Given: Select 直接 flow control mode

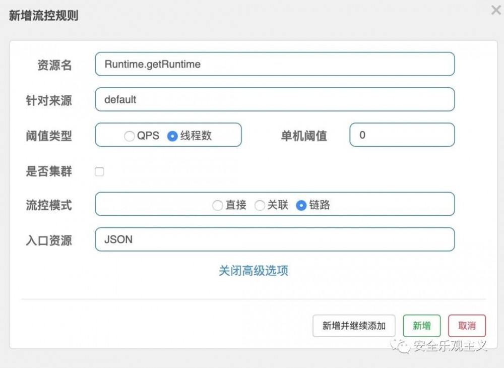Looking at the screenshot, I should pyautogui.click(x=218, y=206).
